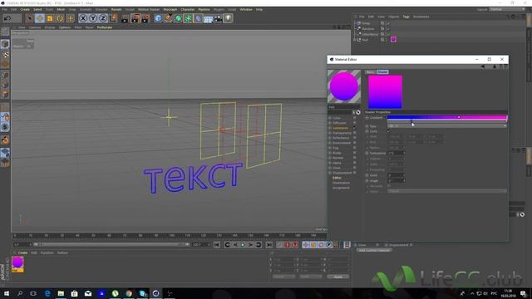Toggle the Diffusion channel checkbox
Screen dimensions: 532x299
click(355, 123)
